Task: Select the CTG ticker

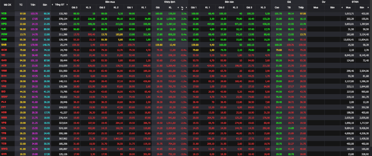Action: (x=4, y=81)
